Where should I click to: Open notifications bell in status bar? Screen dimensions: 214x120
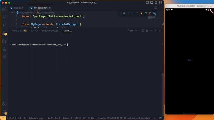(160, 118)
